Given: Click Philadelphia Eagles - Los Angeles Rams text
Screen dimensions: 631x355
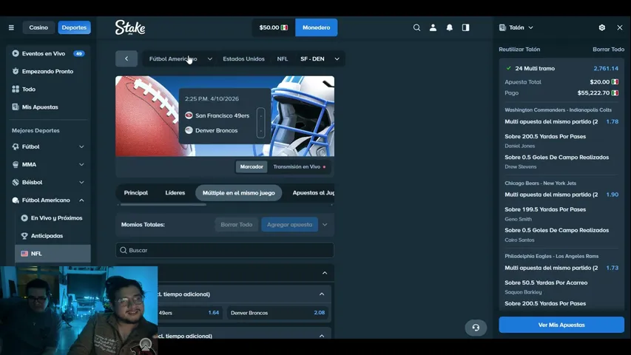Looking at the screenshot, I should pyautogui.click(x=552, y=256).
